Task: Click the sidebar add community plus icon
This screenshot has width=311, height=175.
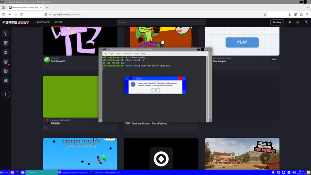Action: tap(5, 94)
